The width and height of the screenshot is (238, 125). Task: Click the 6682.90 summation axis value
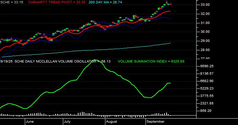click(x=207, y=81)
